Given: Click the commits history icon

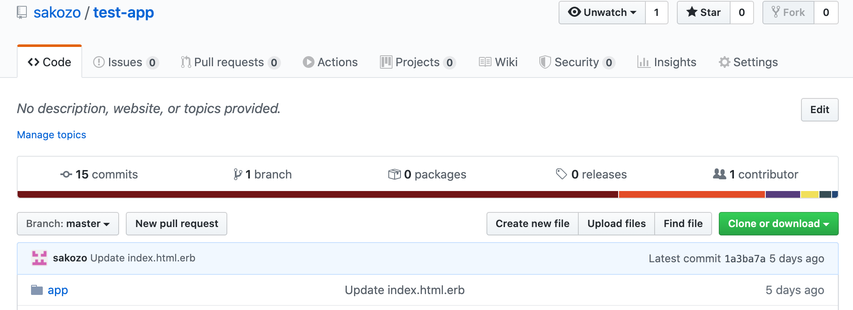Looking at the screenshot, I should tap(66, 174).
